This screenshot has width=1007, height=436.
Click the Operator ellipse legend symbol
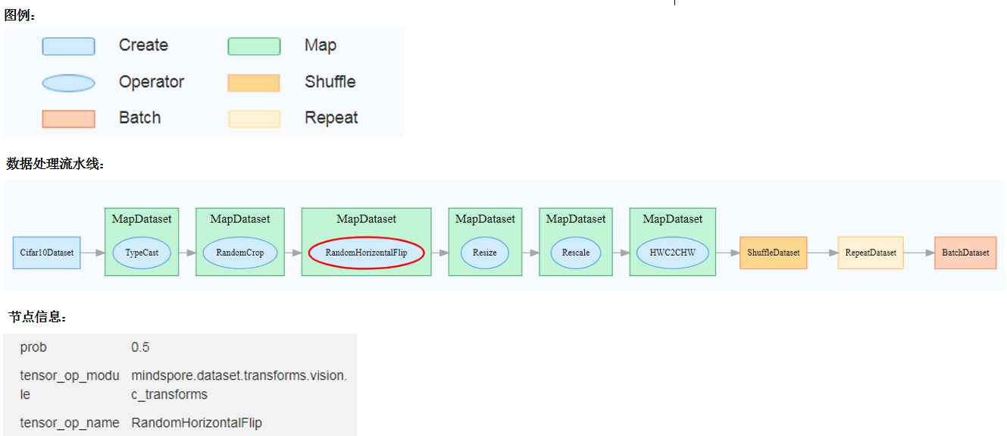(x=68, y=83)
